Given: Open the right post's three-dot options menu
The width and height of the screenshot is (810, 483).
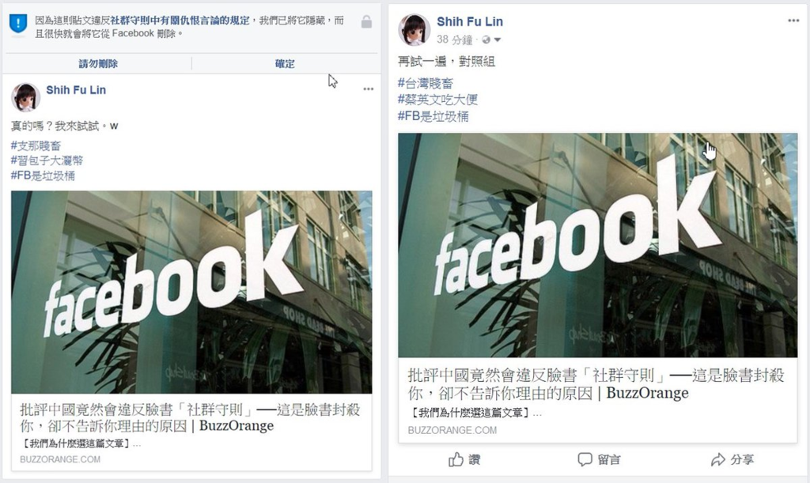Looking at the screenshot, I should 793,21.
